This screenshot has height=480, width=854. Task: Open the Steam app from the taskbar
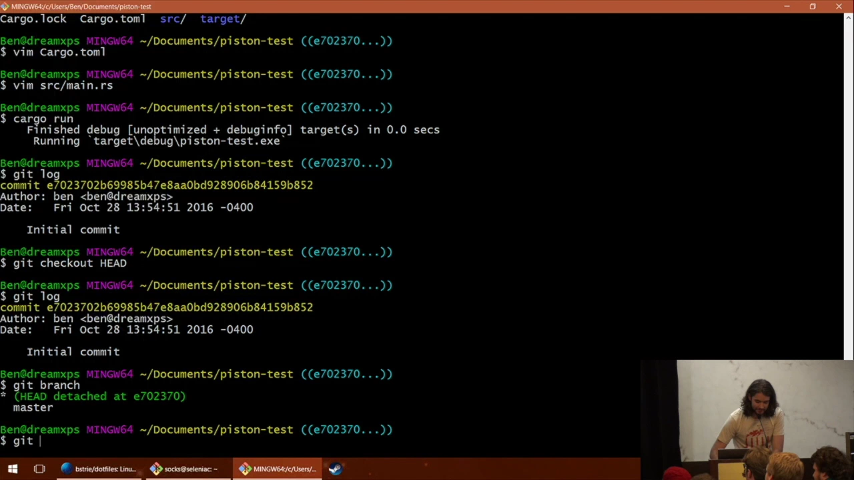(x=335, y=469)
